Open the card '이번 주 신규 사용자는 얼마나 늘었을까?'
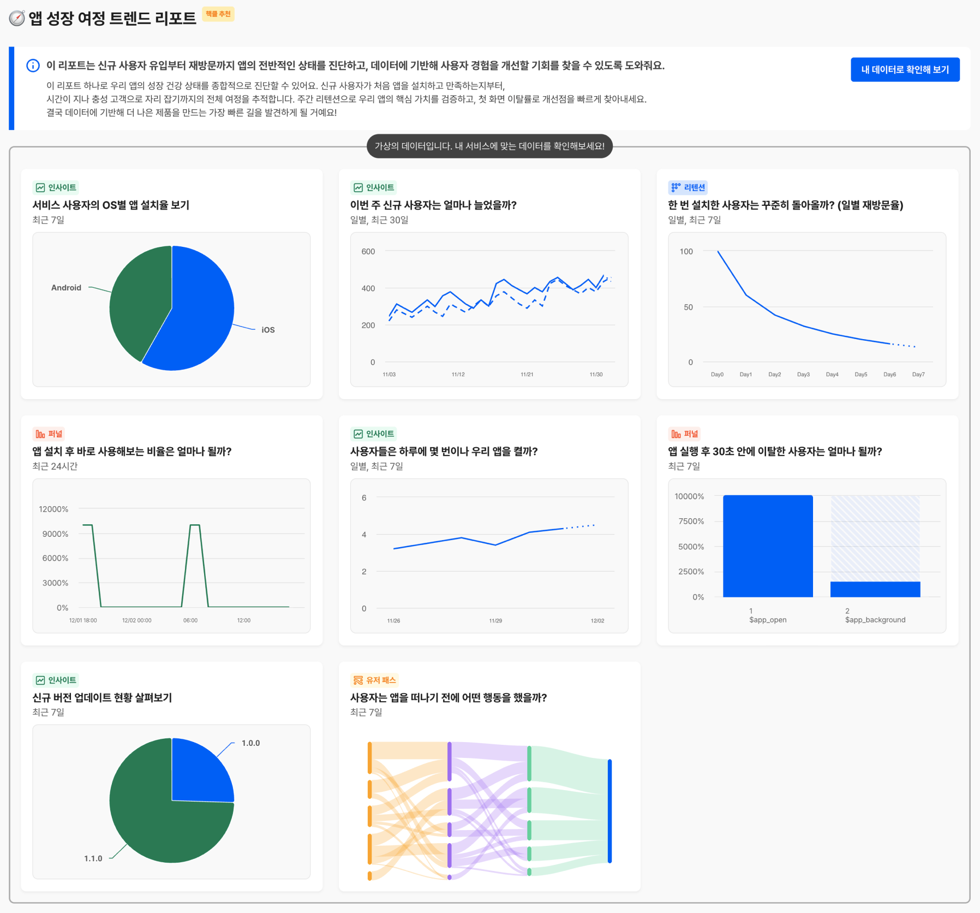Image resolution: width=980 pixels, height=913 pixels. coord(489,284)
